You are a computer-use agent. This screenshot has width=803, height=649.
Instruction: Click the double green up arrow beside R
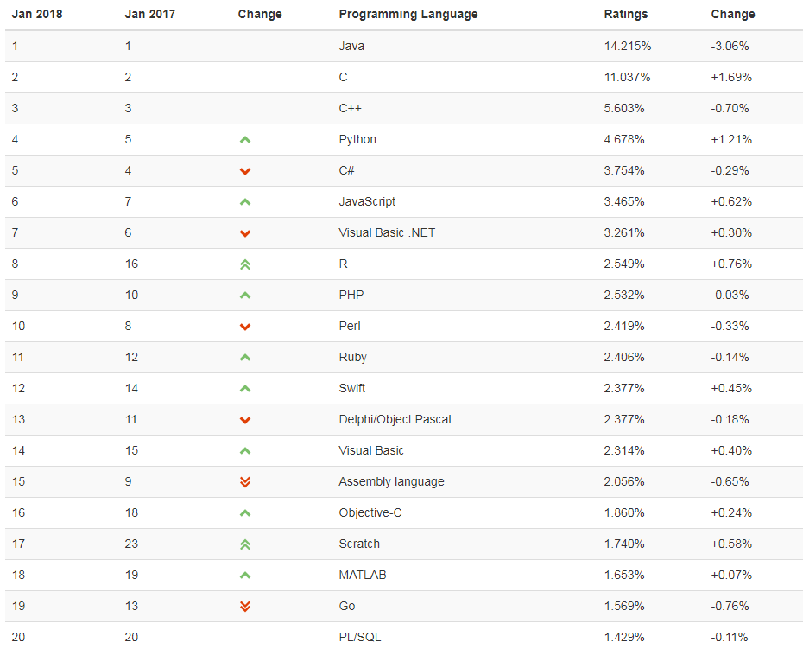click(x=245, y=264)
